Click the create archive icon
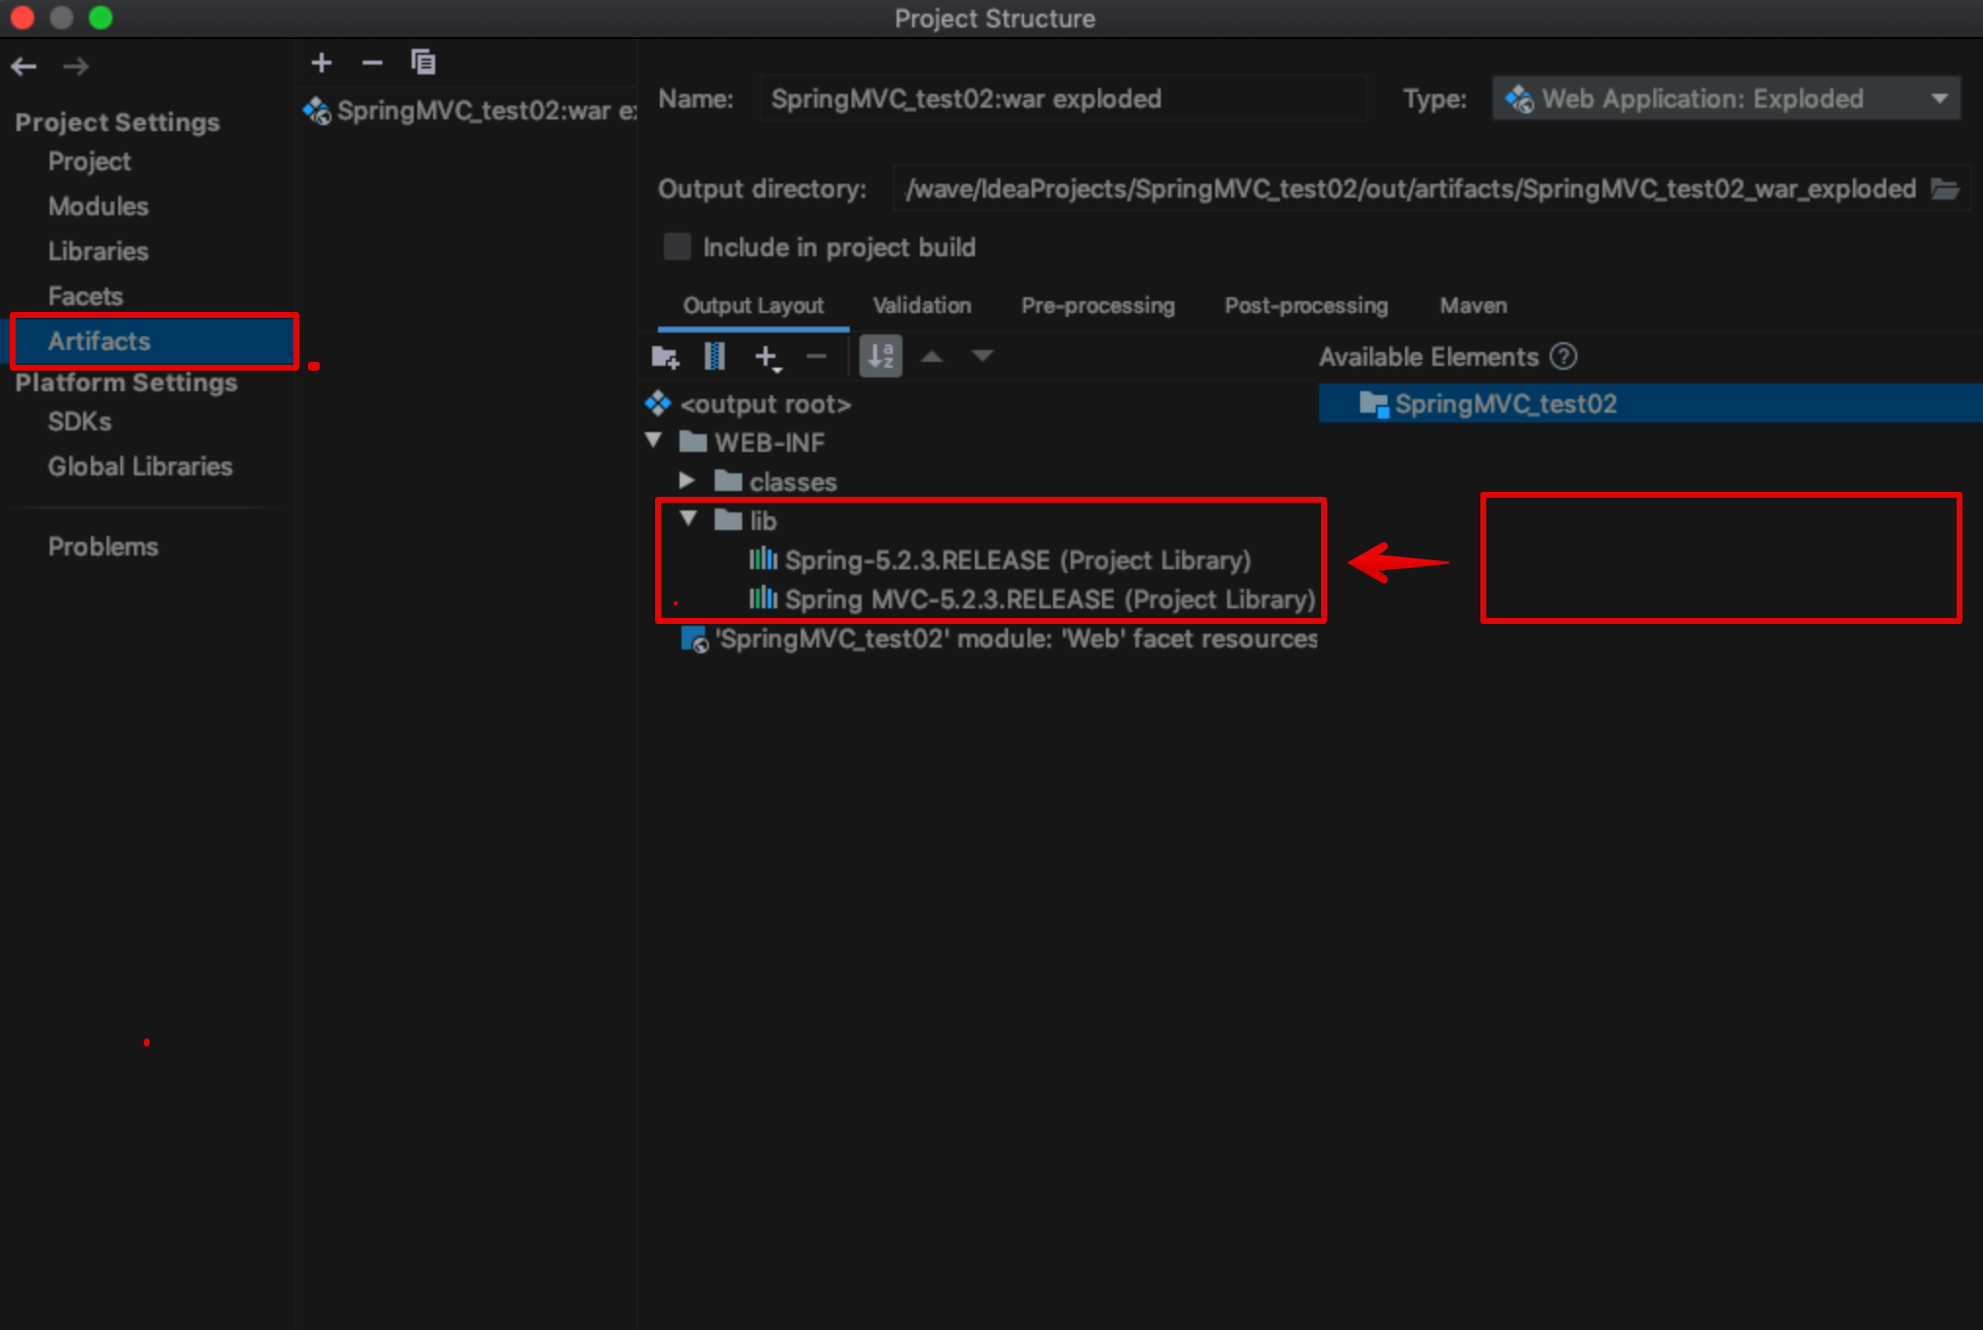 (715, 357)
